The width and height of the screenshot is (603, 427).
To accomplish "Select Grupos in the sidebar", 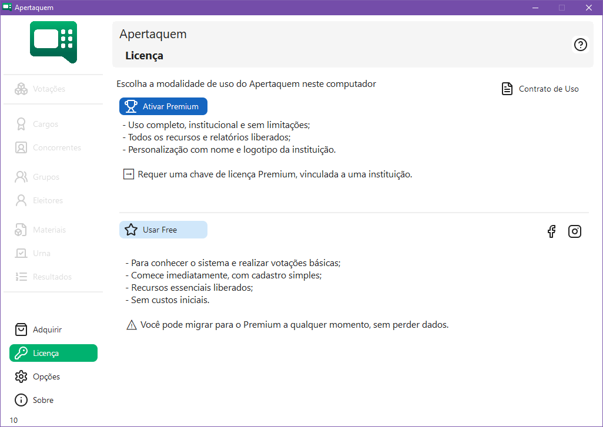I will click(x=53, y=177).
